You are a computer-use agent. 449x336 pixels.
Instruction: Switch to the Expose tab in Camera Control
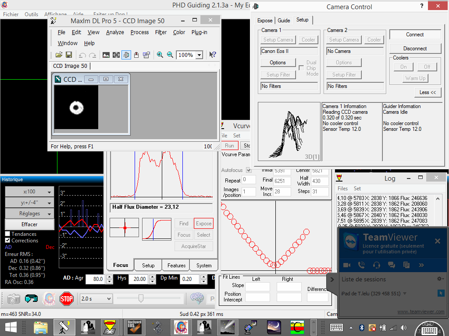point(265,20)
